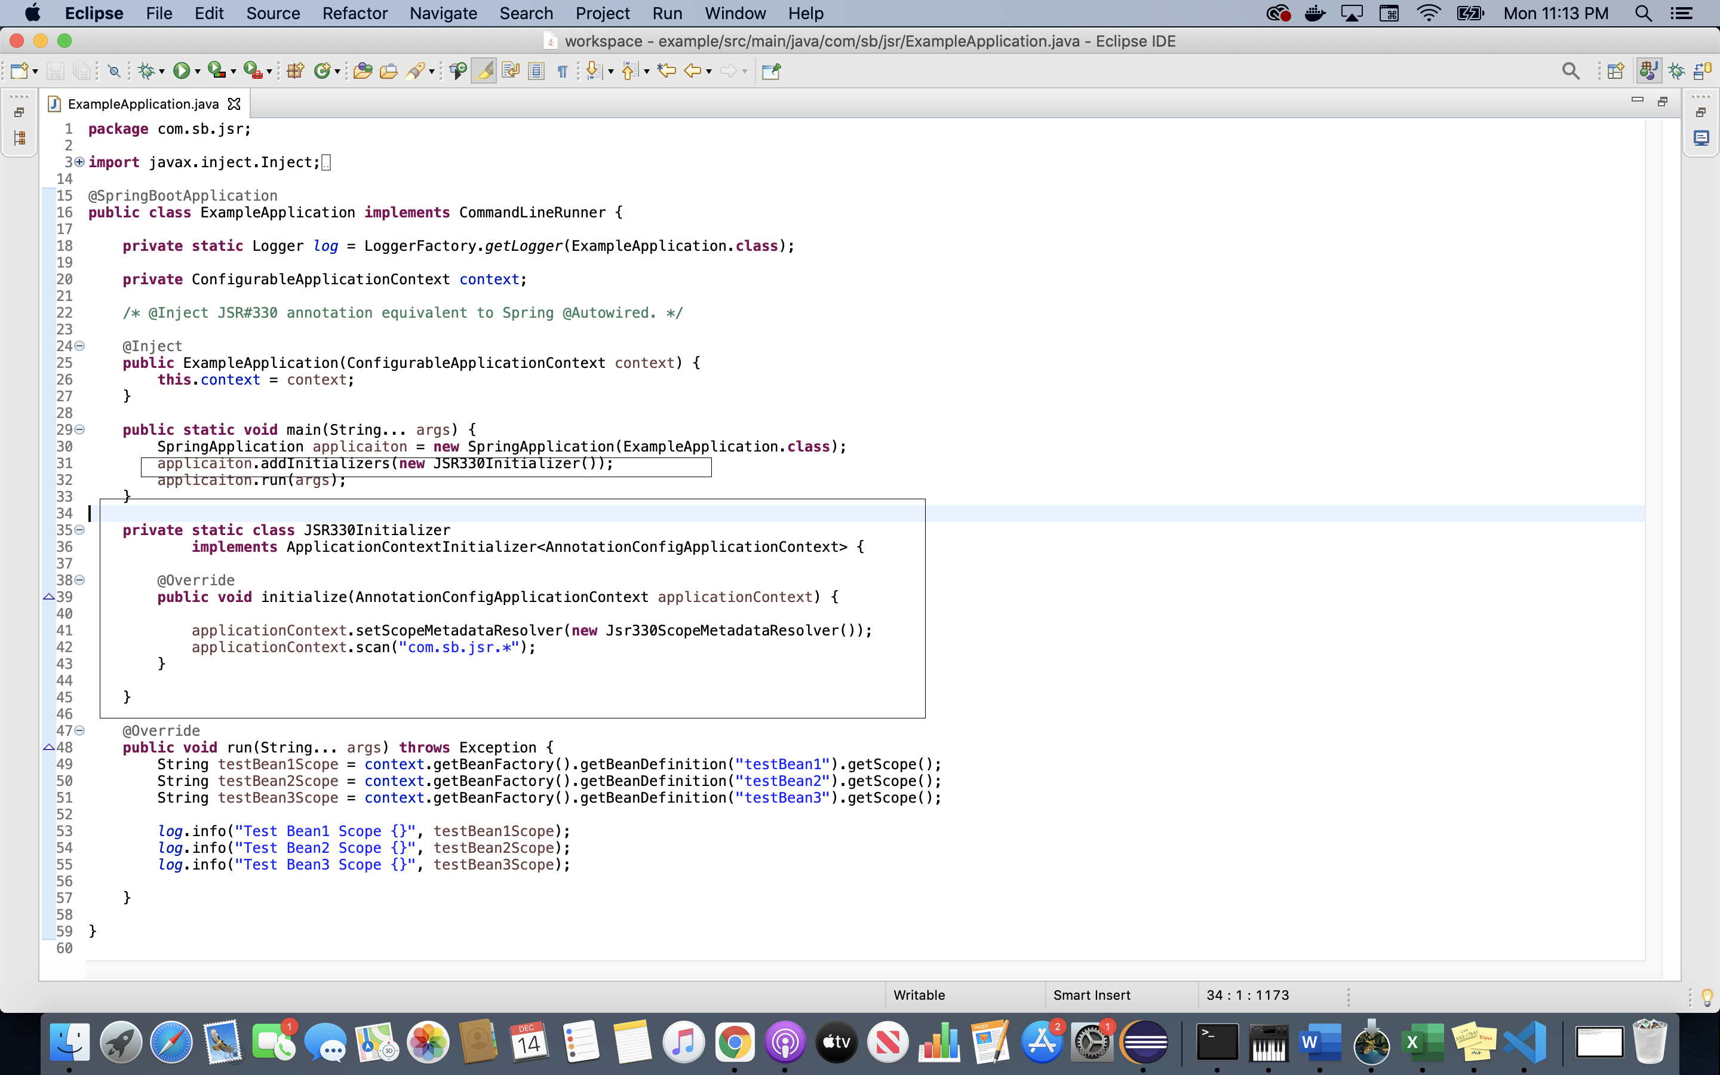This screenshot has height=1075, width=1720.
Task: Open the Refactor menu
Action: tap(355, 14)
